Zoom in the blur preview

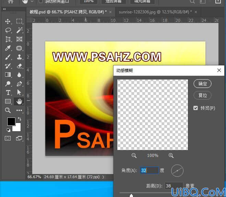coord(171,156)
